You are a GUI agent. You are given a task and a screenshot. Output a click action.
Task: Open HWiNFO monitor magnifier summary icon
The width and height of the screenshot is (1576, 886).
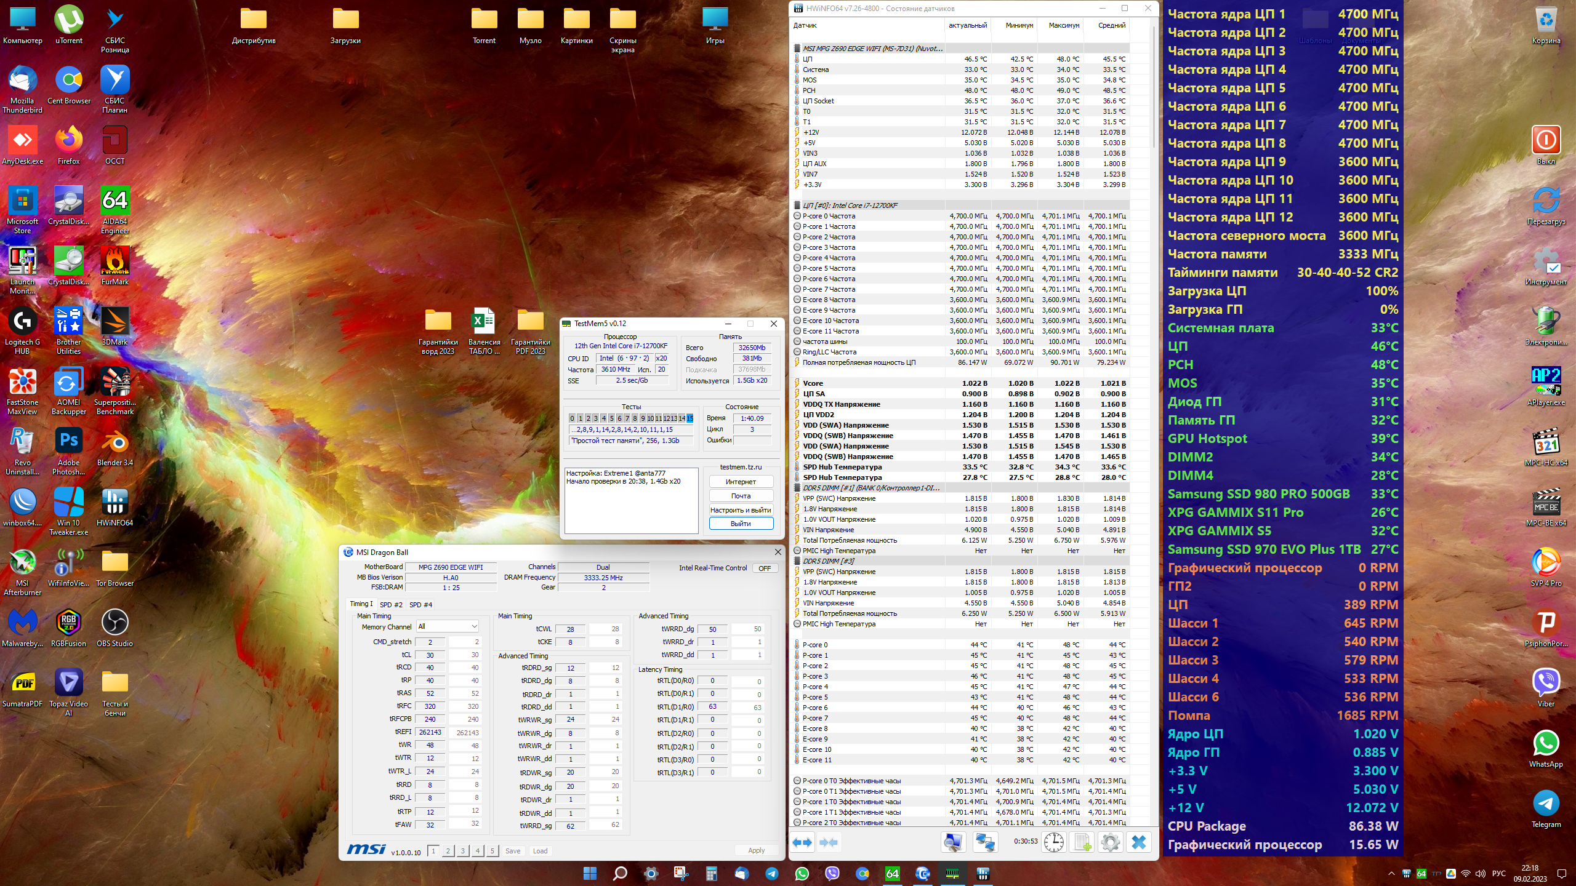[953, 842]
